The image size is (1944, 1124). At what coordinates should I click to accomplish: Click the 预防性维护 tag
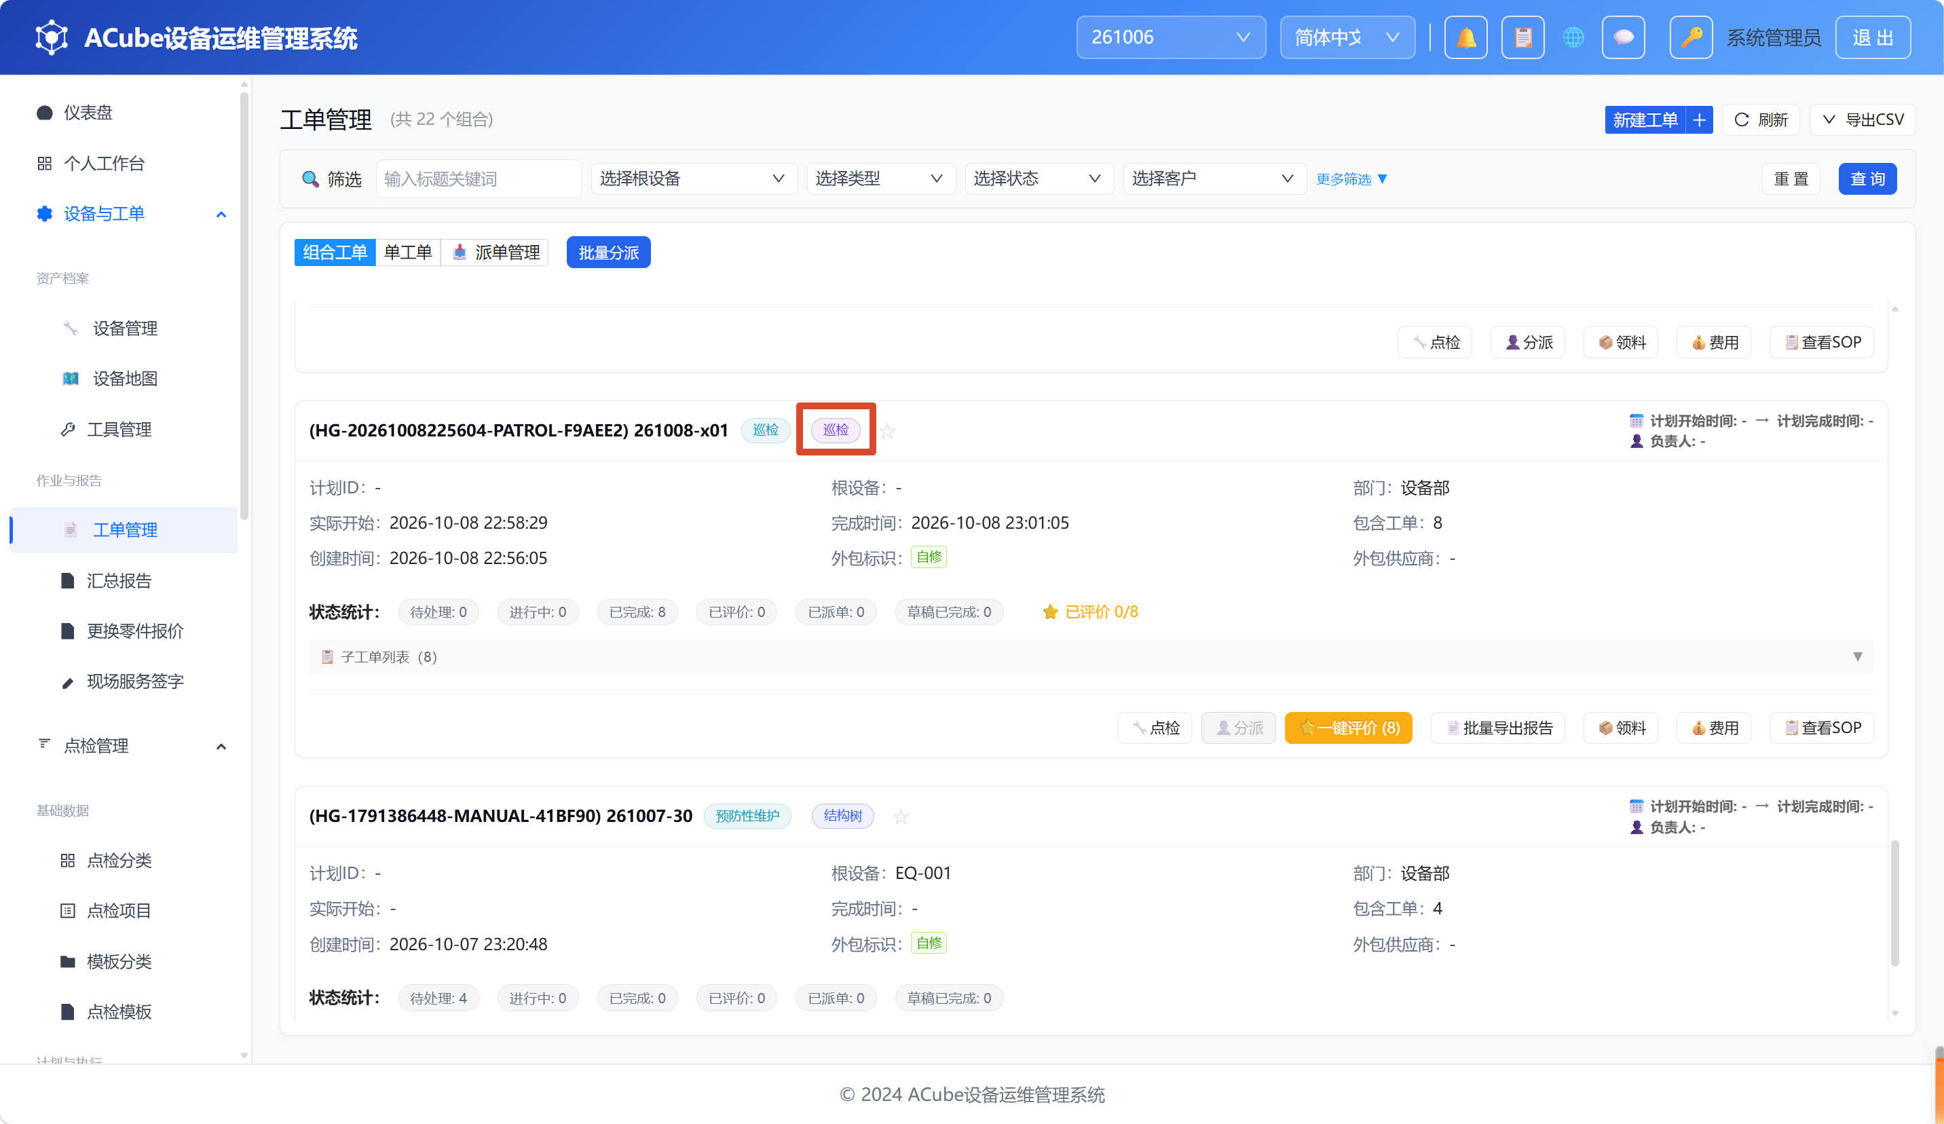click(747, 817)
